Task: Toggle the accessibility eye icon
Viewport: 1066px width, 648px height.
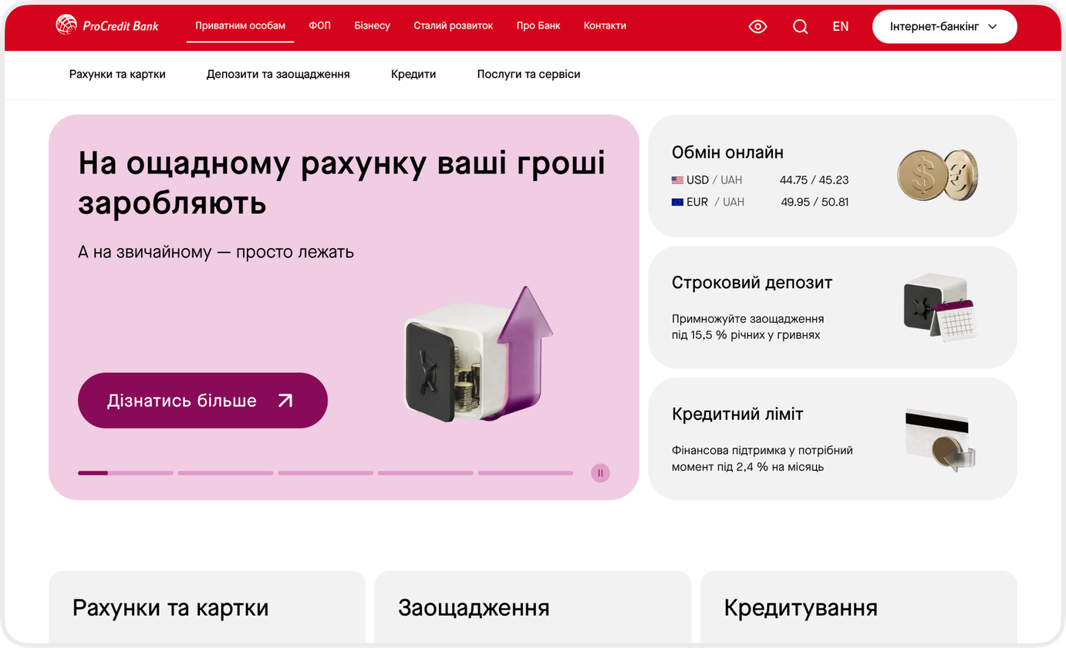Action: pyautogui.click(x=757, y=27)
